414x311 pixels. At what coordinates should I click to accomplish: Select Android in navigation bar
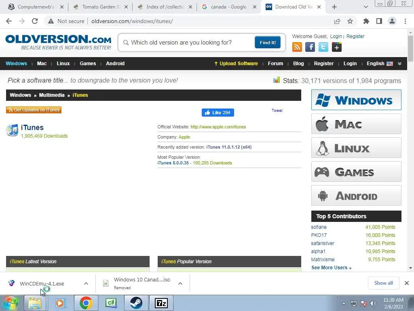[x=115, y=64]
